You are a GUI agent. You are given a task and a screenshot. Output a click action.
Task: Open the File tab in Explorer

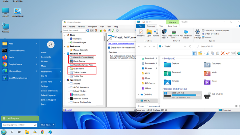pos(140,26)
